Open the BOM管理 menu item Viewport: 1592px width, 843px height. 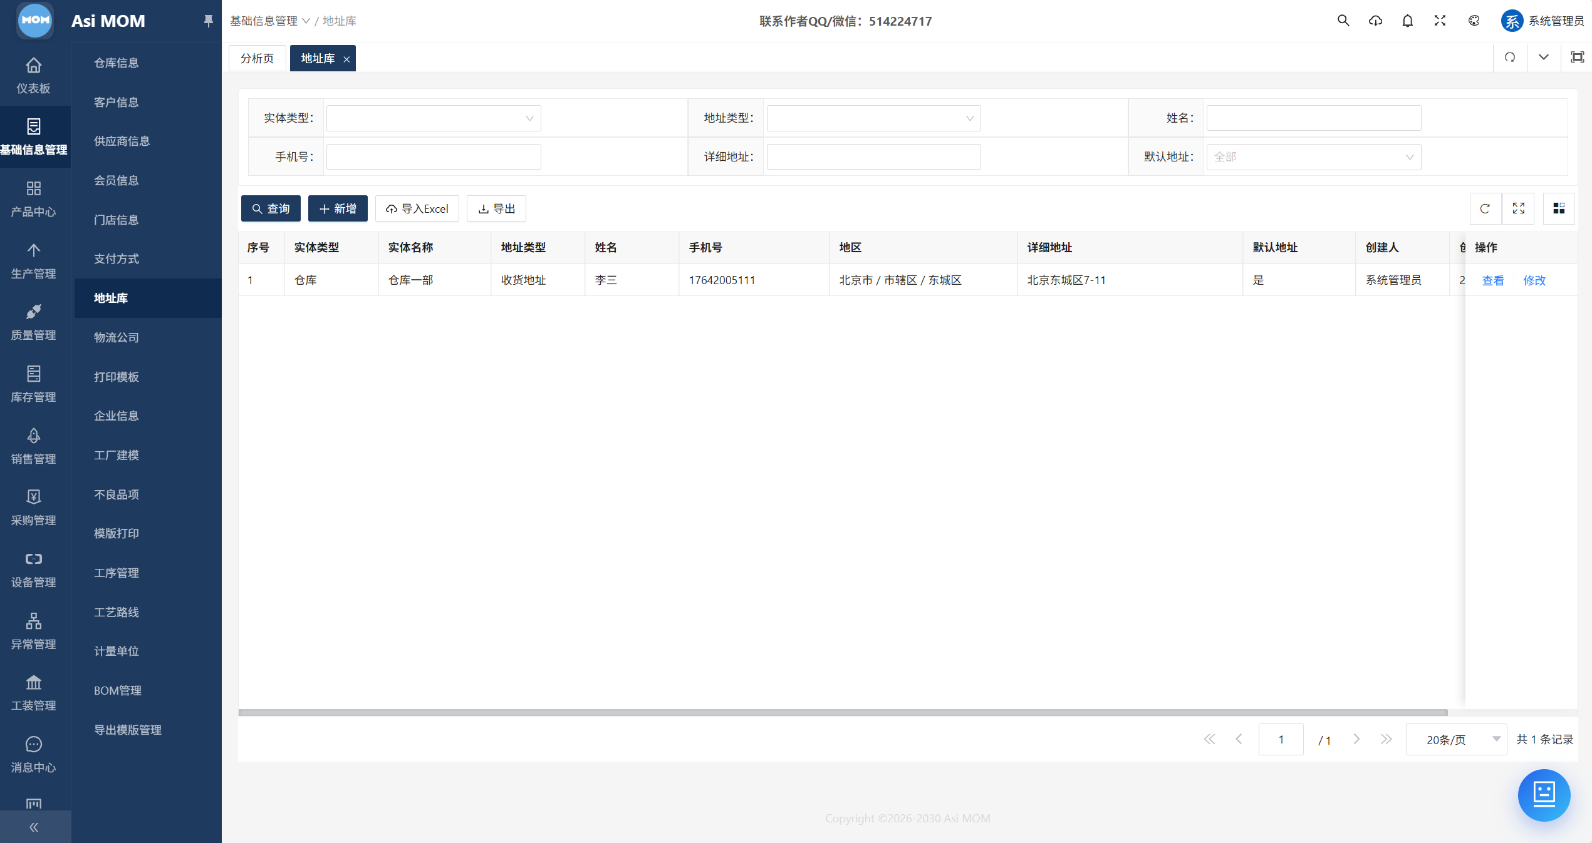point(117,690)
